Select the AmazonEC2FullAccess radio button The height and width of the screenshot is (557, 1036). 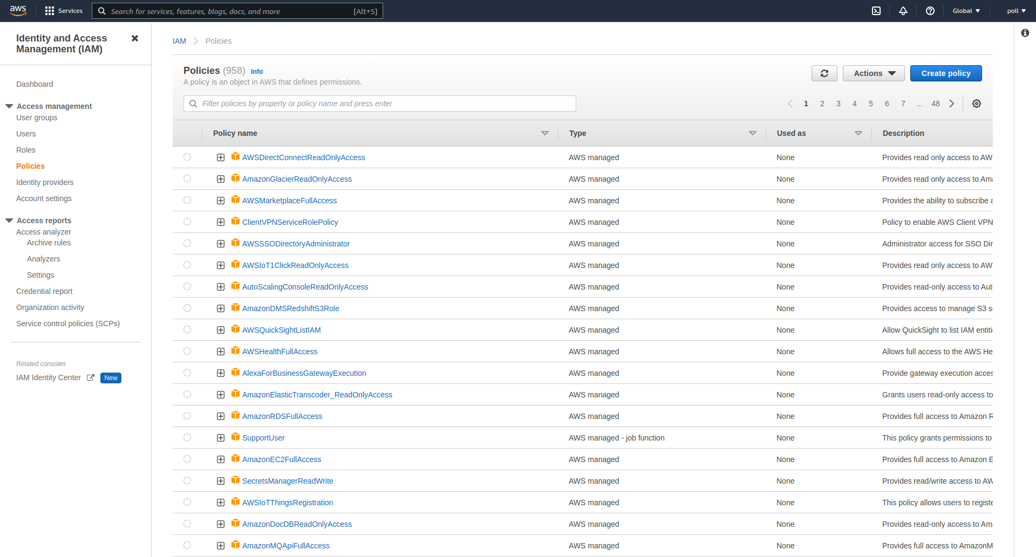pyautogui.click(x=187, y=459)
